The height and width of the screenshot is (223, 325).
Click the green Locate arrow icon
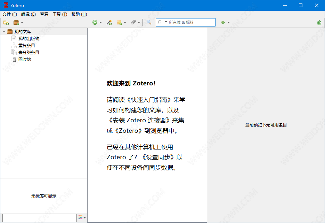222,22
